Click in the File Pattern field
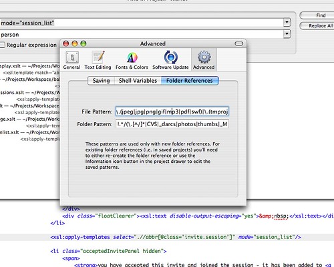 172,111
